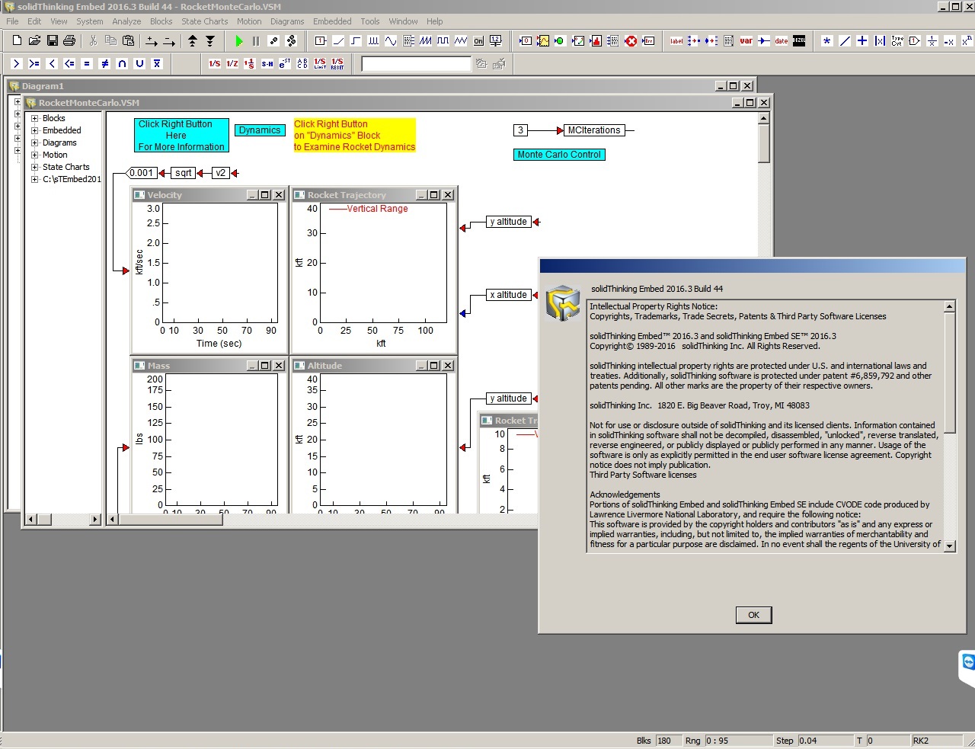Create a new diagram with the New icon
The image size is (975, 749).
click(17, 41)
